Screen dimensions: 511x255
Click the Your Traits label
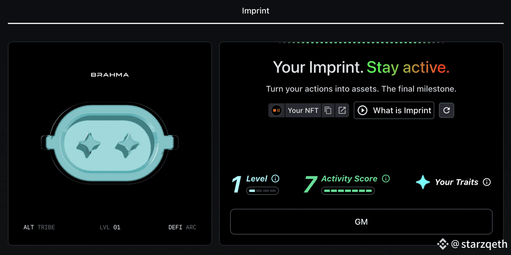pyautogui.click(x=456, y=182)
